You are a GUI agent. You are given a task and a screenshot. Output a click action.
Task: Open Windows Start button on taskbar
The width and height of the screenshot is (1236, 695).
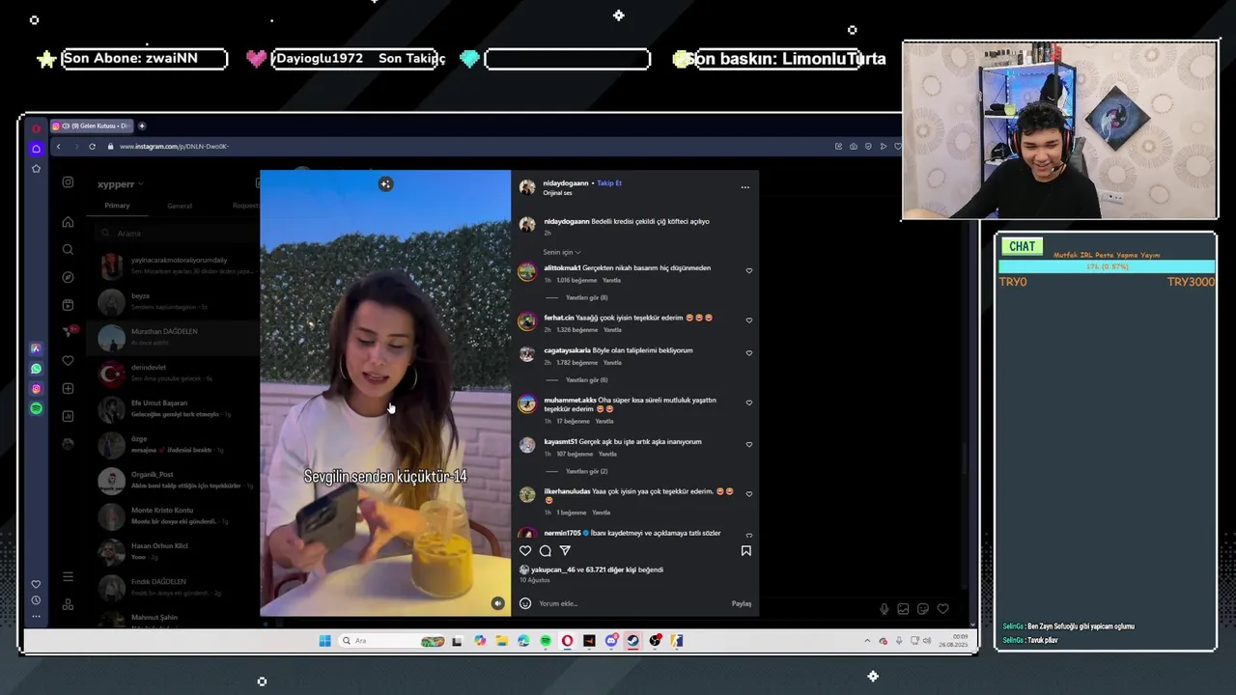pyautogui.click(x=324, y=641)
